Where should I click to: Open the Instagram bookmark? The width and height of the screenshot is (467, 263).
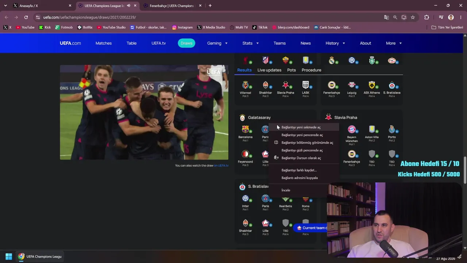[182, 27]
